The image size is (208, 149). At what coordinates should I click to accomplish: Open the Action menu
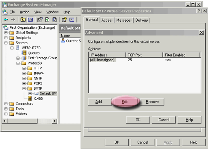pyautogui.click(x=24, y=12)
